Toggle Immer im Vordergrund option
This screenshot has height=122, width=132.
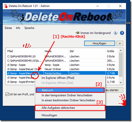[95, 33]
